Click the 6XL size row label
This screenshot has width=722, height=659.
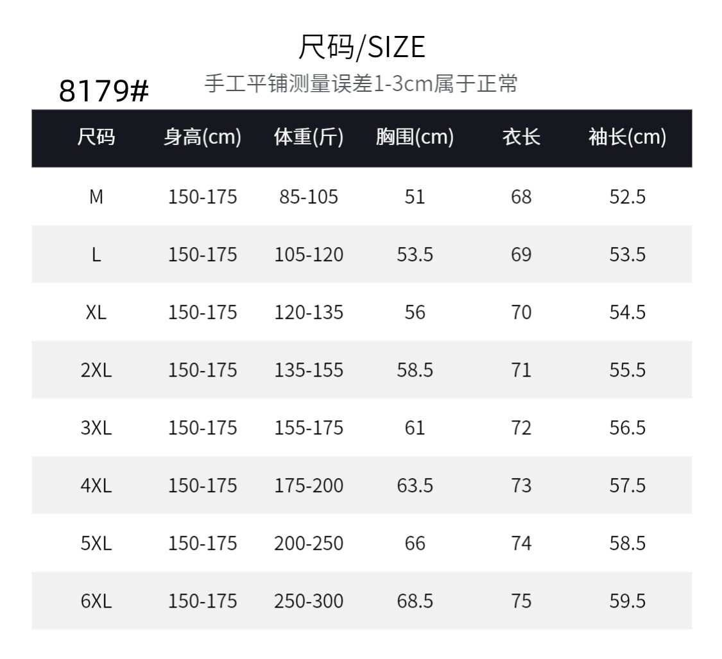96,601
